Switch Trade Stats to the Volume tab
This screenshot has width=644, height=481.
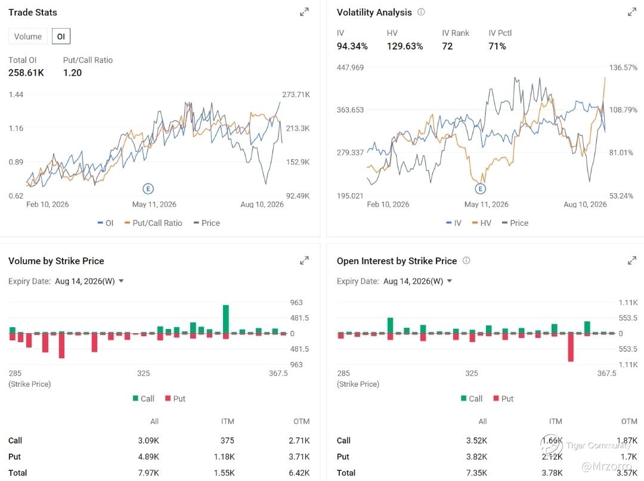click(x=28, y=36)
